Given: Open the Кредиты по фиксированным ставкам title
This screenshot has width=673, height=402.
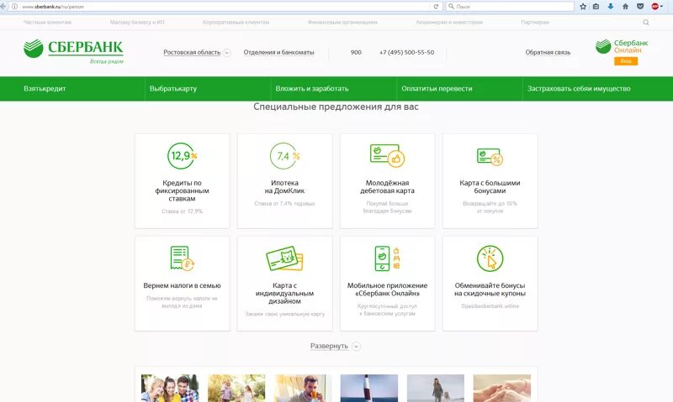Looking at the screenshot, I should click(182, 191).
